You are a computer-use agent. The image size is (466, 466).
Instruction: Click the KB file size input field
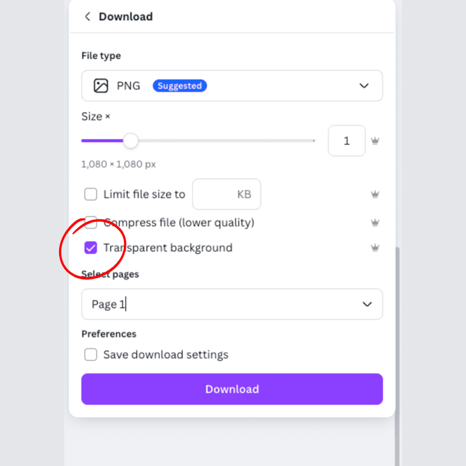[226, 194]
